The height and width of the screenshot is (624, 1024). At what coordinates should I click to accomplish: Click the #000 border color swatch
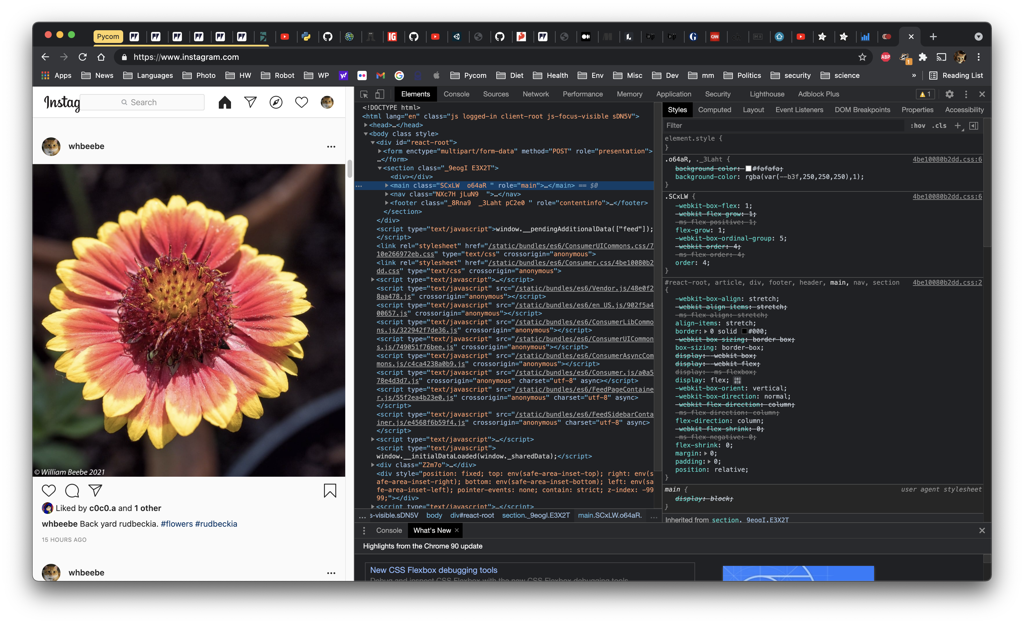pos(744,331)
